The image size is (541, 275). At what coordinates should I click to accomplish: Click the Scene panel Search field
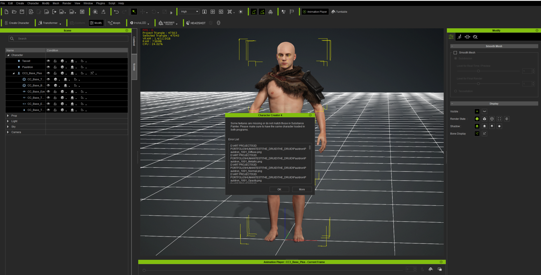(x=68, y=39)
